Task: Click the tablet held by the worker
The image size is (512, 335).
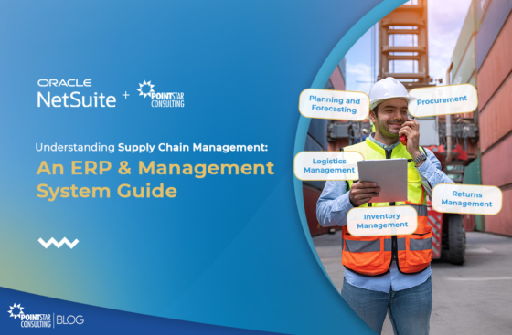Action: pos(383,180)
